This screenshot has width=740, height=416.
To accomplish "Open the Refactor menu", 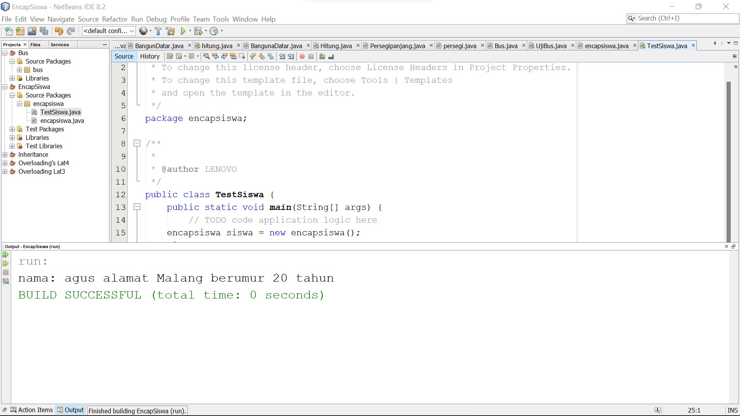I will [114, 19].
